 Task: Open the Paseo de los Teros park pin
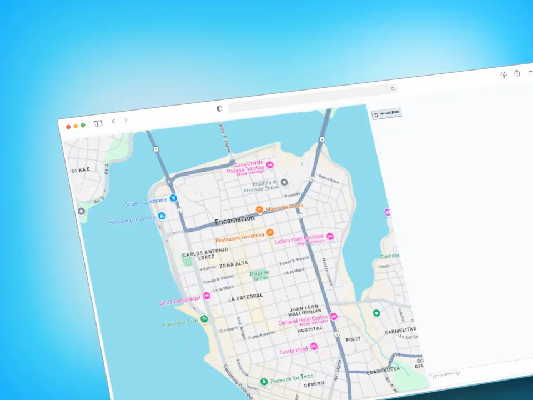click(x=264, y=382)
